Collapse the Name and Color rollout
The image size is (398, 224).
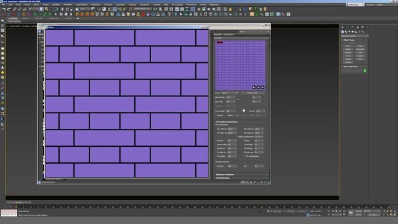click(350, 67)
